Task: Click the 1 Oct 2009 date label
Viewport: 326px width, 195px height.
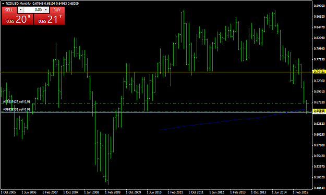Action: click(x=134, y=192)
